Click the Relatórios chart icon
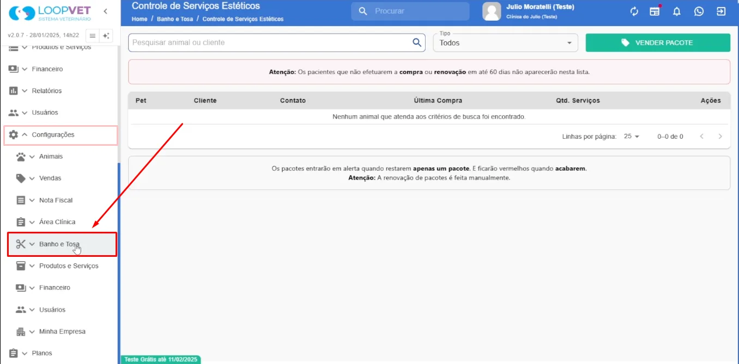 14,91
